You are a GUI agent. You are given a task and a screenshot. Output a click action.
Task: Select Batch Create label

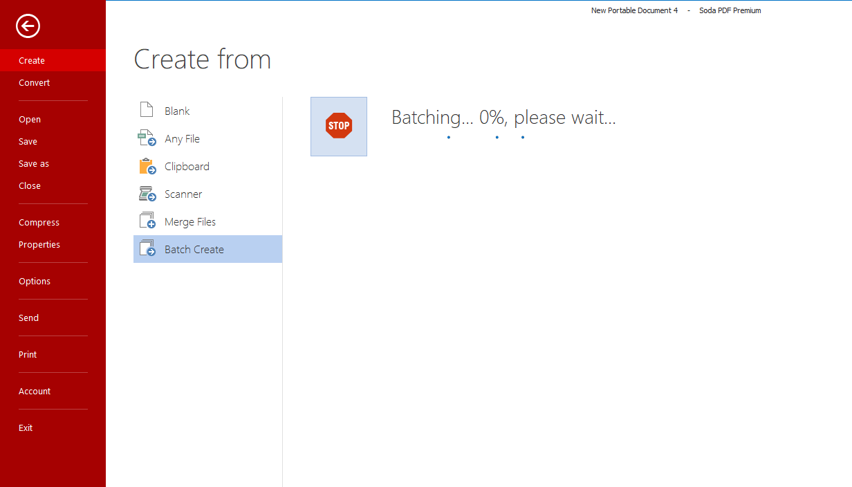194,249
